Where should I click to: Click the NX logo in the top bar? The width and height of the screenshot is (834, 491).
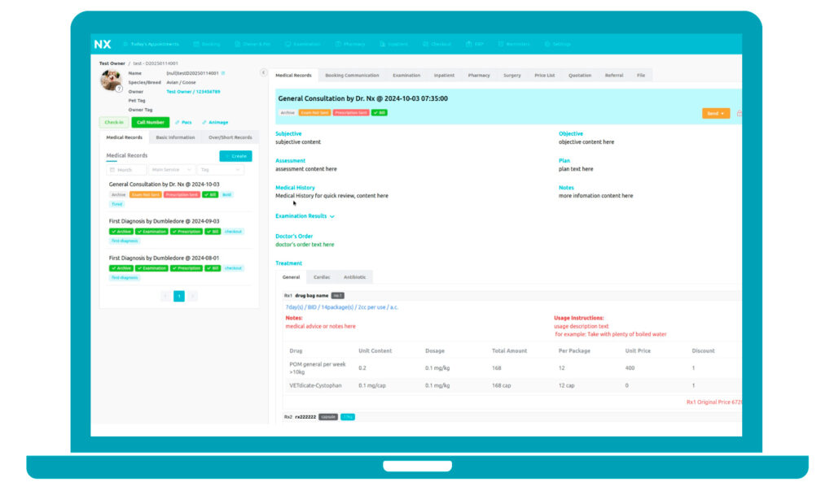[103, 44]
